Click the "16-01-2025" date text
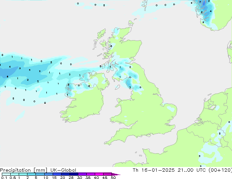The width and height of the screenshot is (232, 179). [158, 170]
